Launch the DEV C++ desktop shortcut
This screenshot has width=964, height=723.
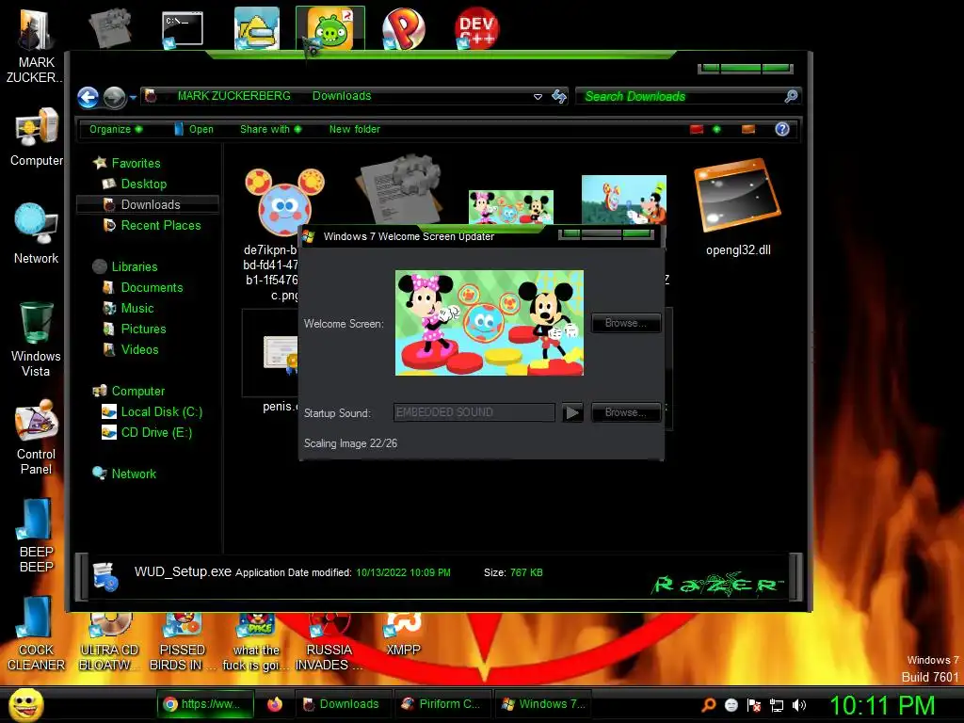[x=475, y=28]
